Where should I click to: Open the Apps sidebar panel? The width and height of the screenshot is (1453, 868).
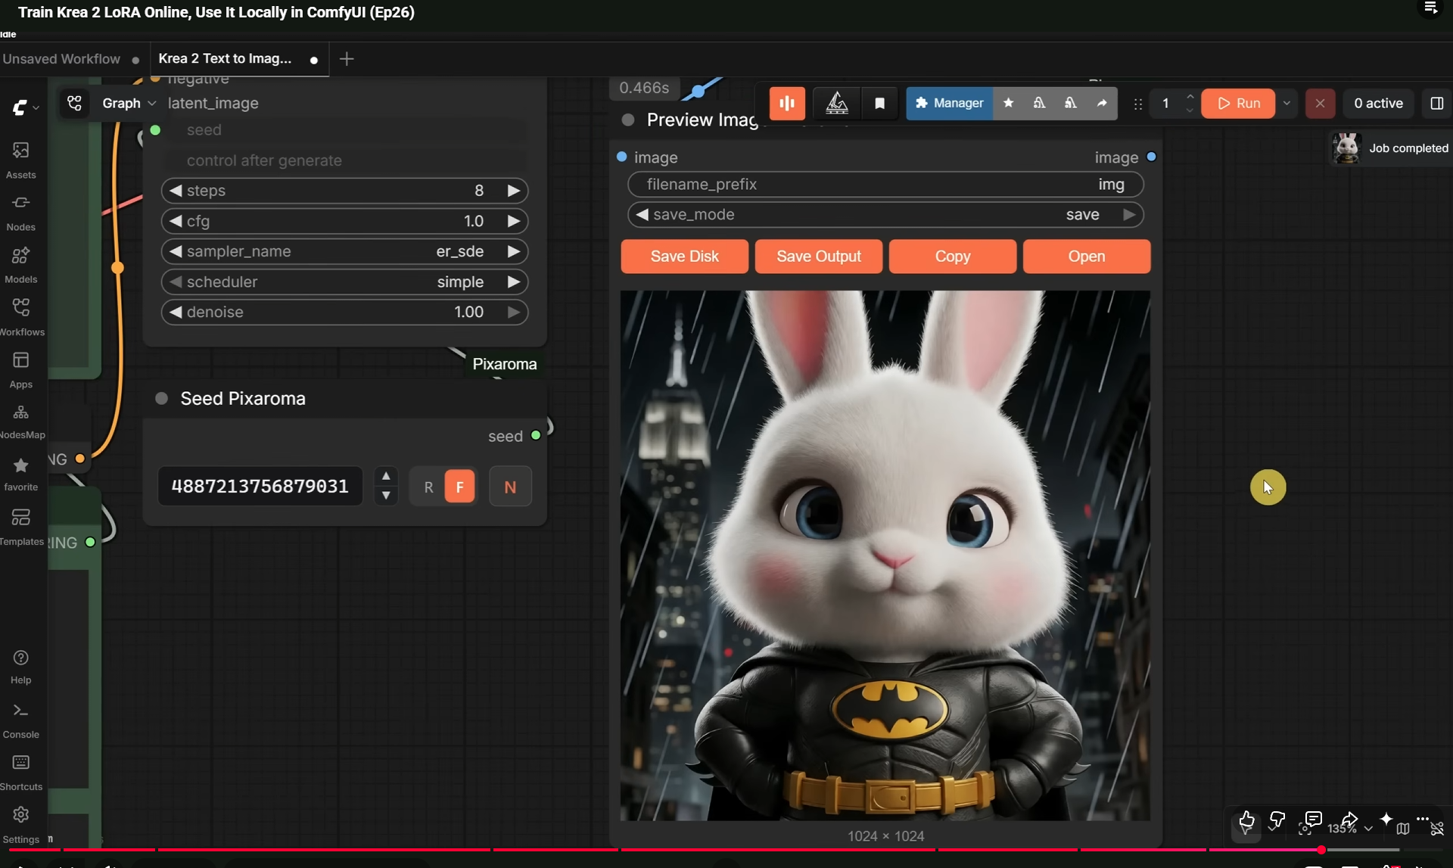21,370
